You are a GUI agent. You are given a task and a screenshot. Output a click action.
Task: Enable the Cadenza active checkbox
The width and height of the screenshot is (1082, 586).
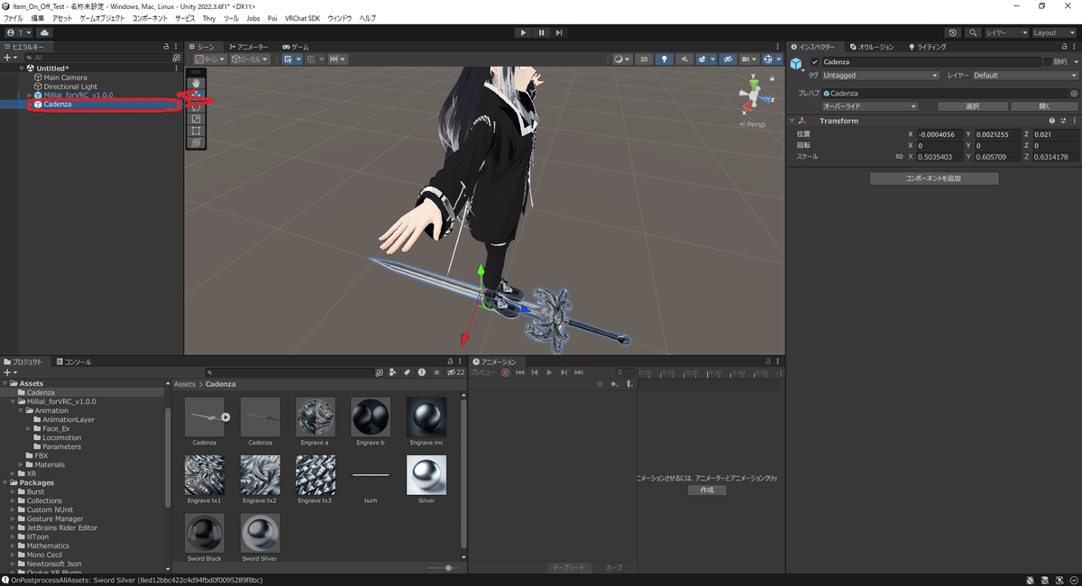click(815, 62)
